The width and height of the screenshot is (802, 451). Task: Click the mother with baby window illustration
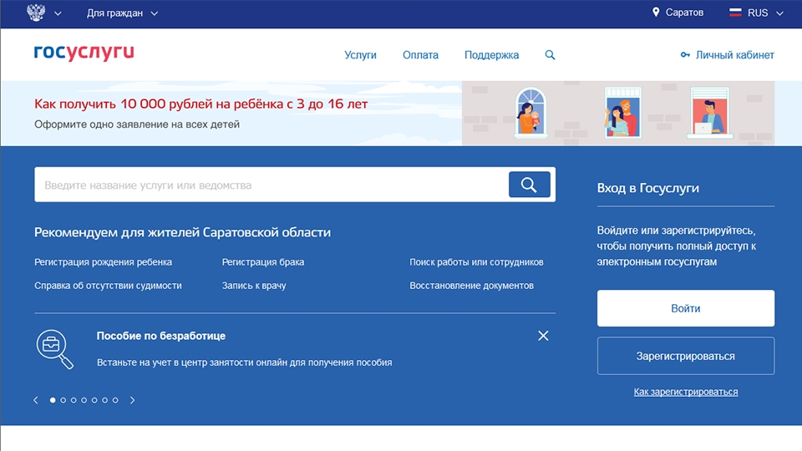[530, 113]
